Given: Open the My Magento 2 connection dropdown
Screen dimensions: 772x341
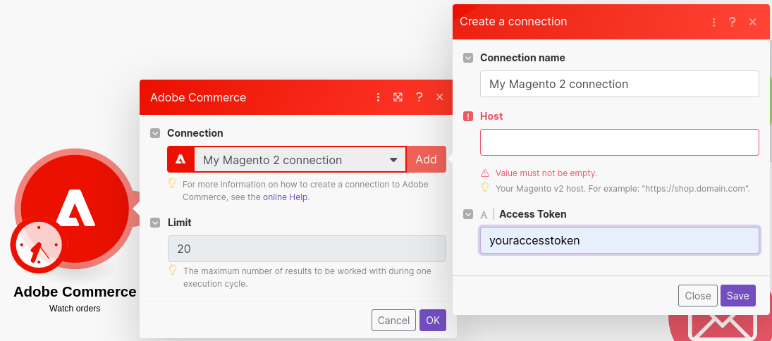Looking at the screenshot, I should 300,160.
